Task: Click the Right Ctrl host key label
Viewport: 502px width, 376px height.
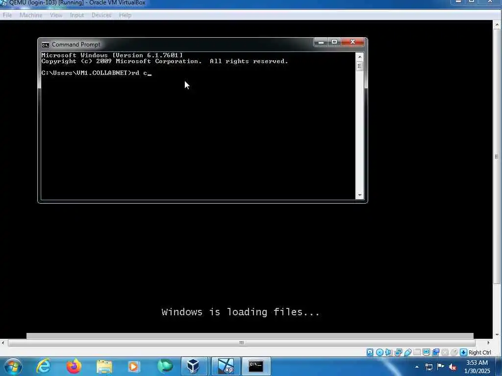Action: [479, 352]
